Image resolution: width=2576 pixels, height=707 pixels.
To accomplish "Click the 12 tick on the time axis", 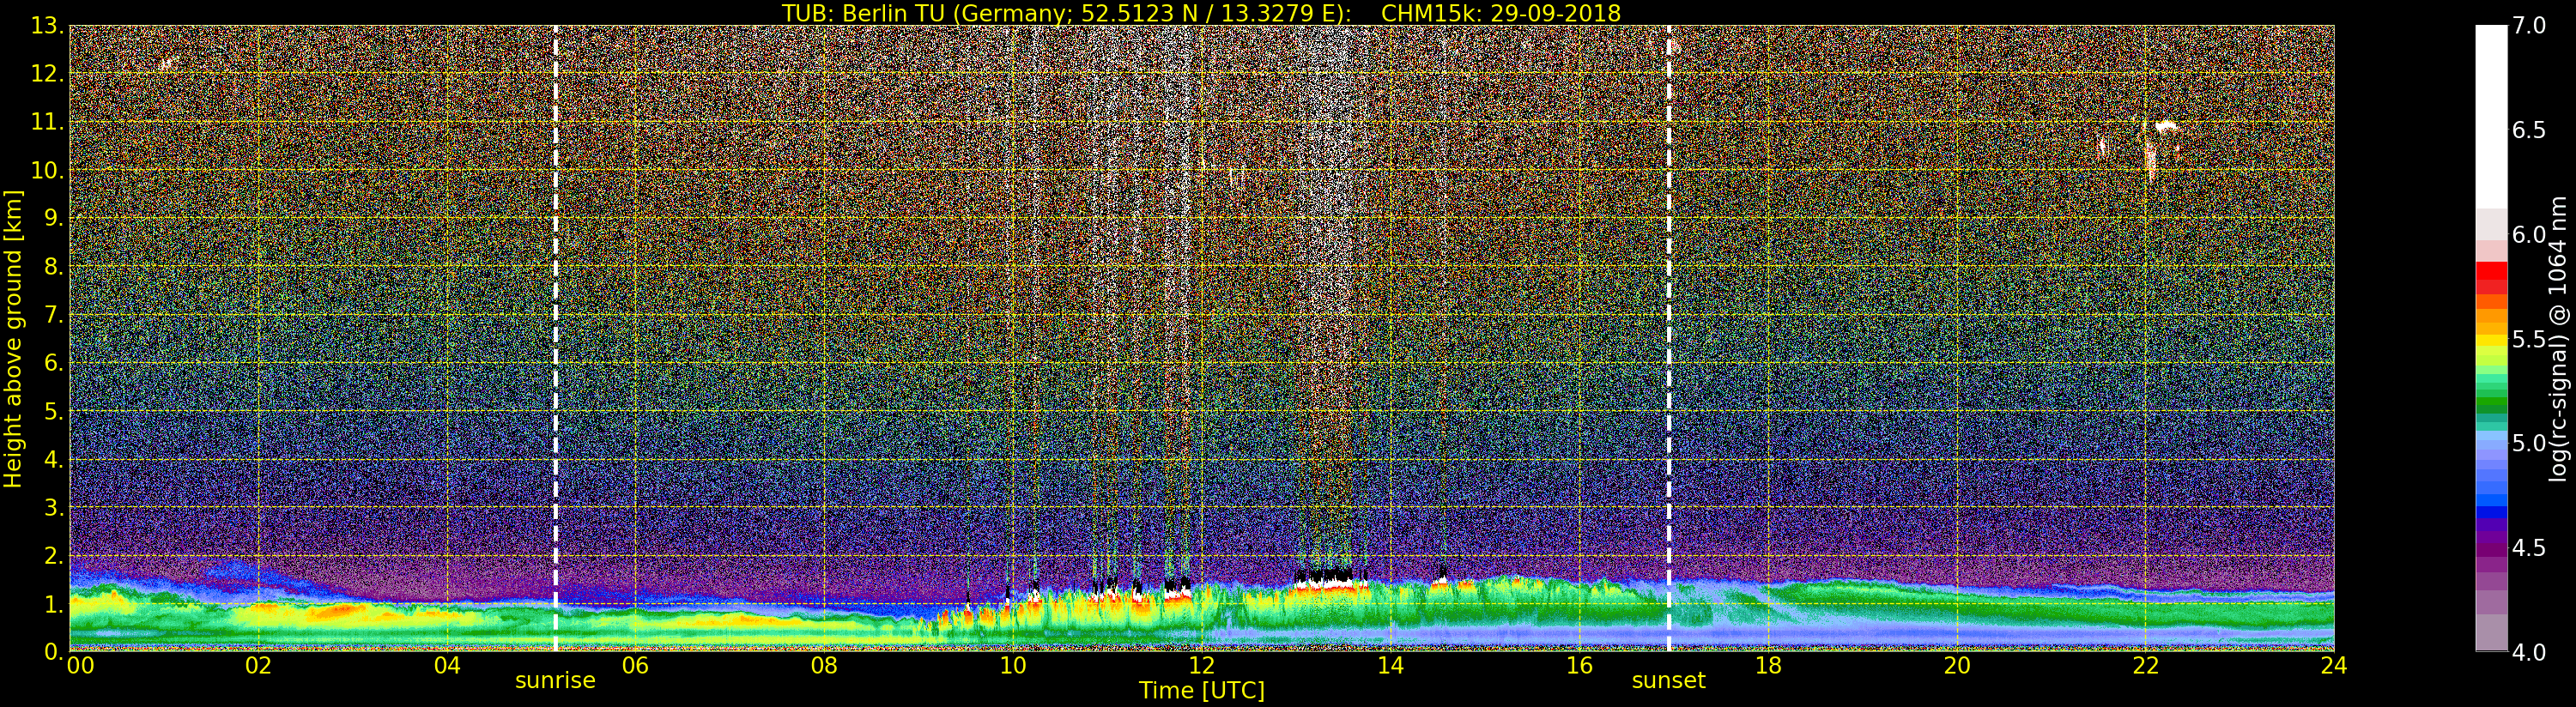I will pos(1201,666).
